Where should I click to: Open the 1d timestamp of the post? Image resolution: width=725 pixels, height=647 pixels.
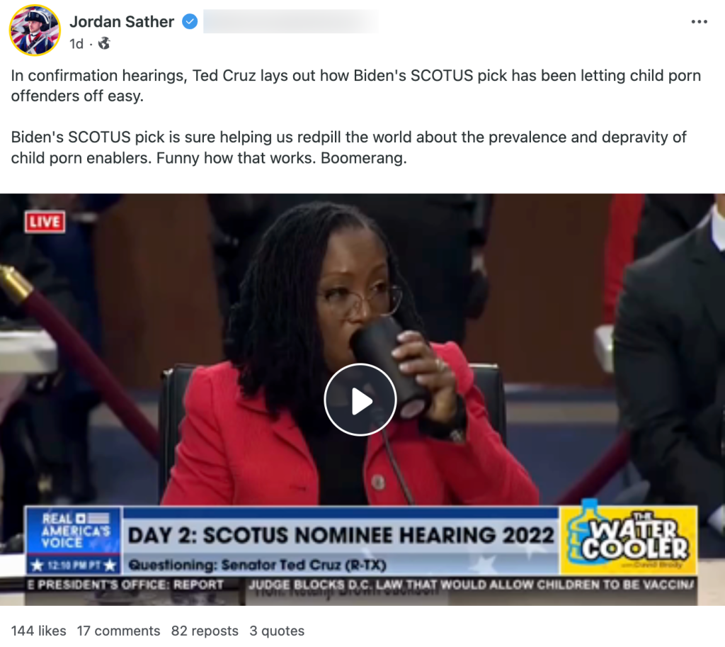tap(76, 44)
